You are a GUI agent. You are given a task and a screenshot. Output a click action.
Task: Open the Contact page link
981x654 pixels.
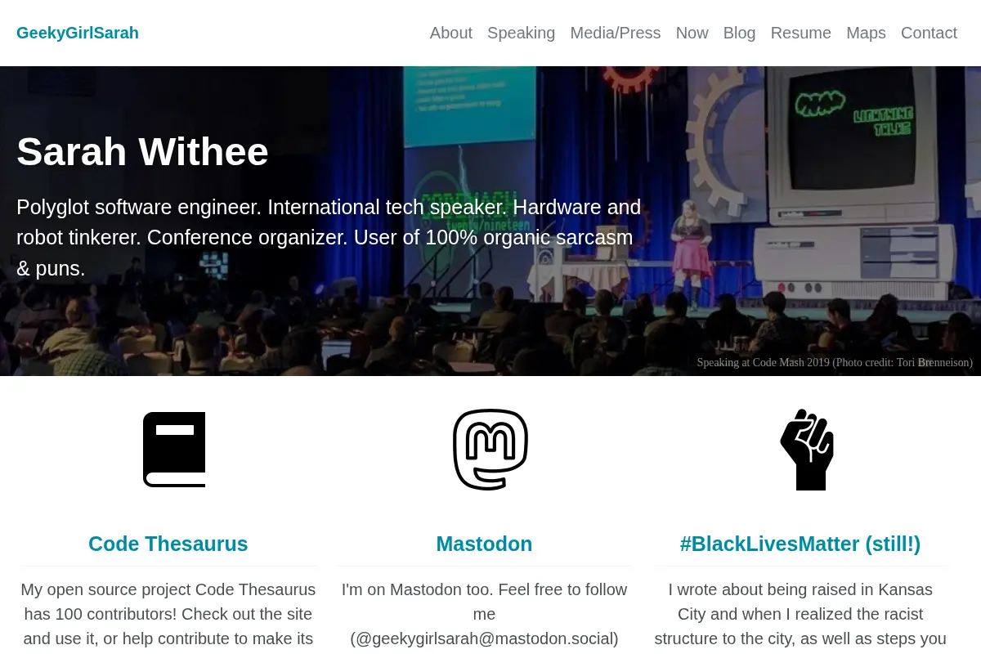929,33
